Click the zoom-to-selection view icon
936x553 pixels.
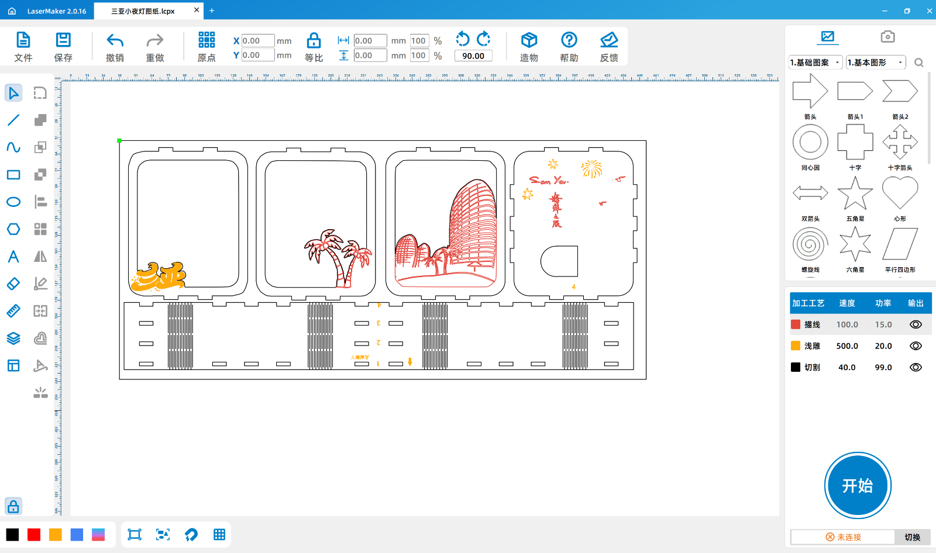click(163, 534)
